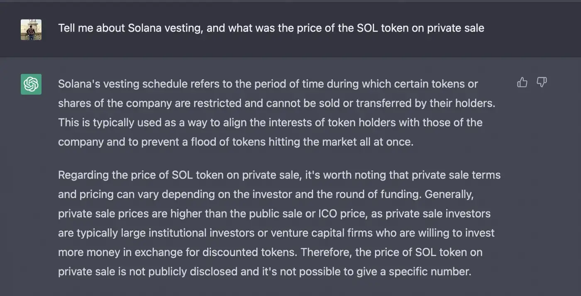Viewport: 581px width, 296px height.
Task: Click the word "Therefore," in the response
Action: tap(325, 252)
